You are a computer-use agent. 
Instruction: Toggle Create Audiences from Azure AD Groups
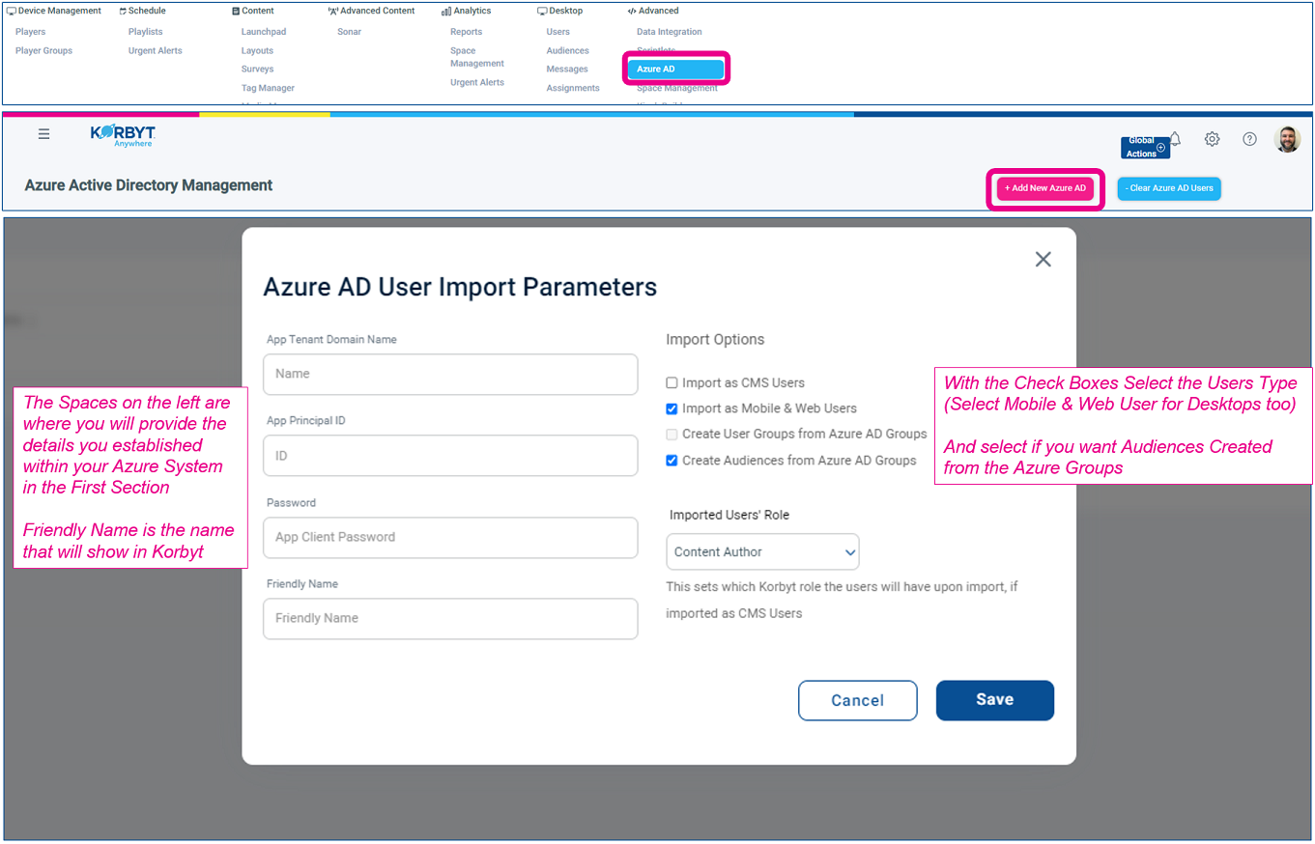coord(672,461)
